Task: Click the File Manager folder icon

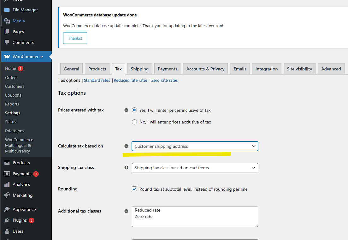Action: 7,10
